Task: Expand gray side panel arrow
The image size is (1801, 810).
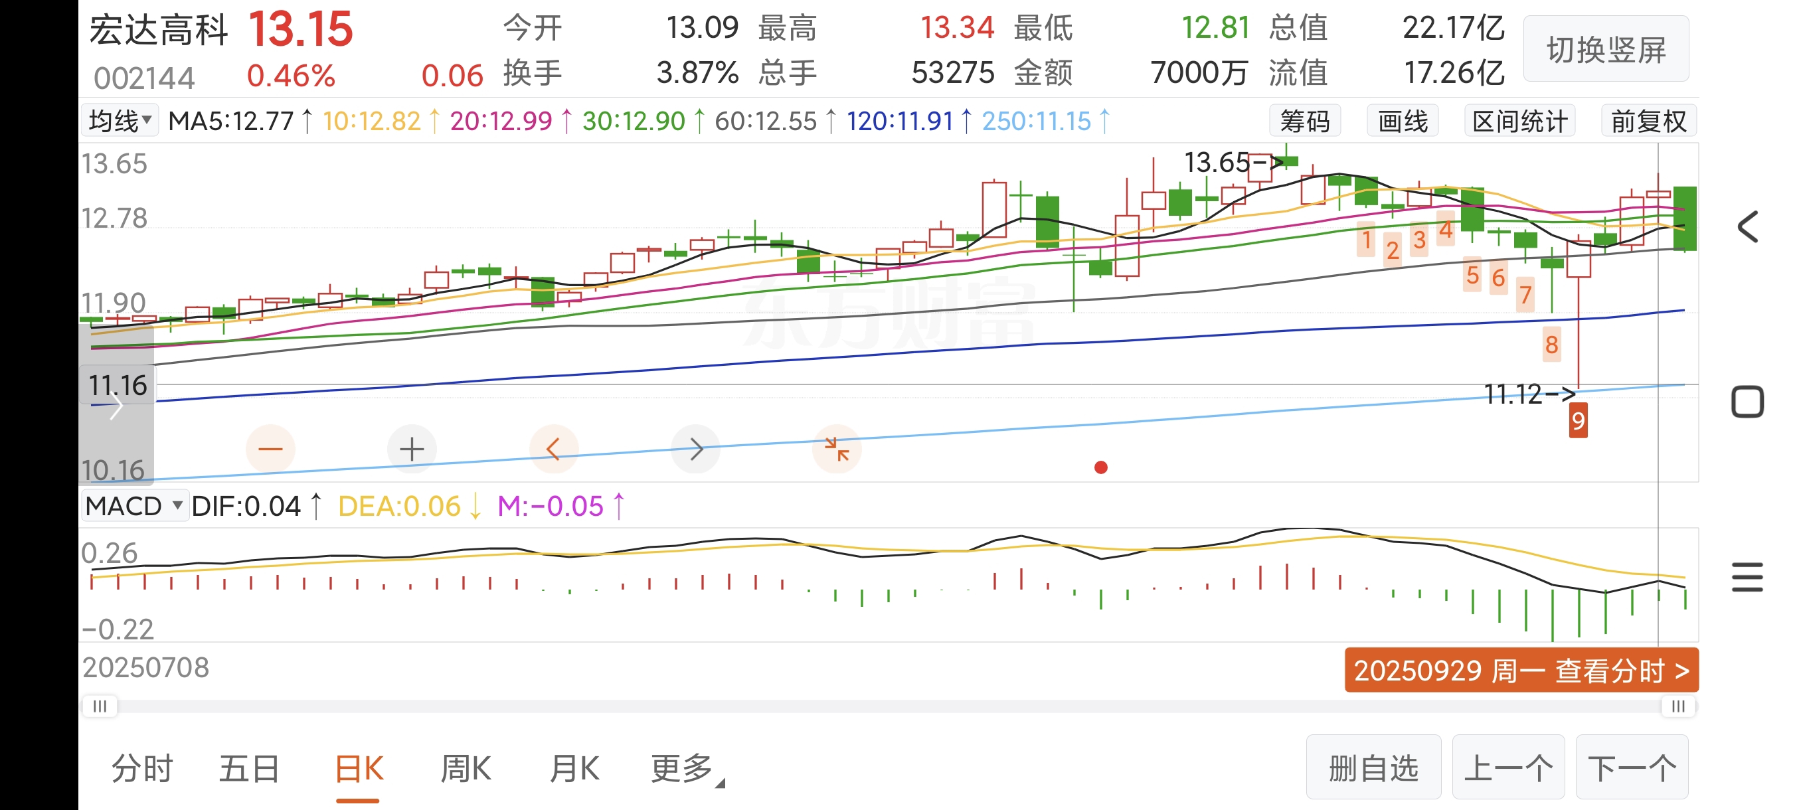Action: (116, 407)
